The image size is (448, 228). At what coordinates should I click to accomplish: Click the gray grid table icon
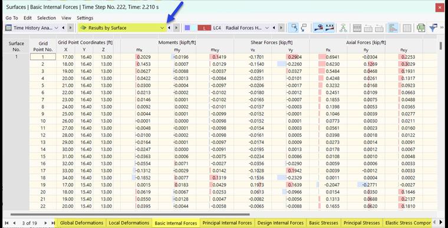tap(407, 28)
